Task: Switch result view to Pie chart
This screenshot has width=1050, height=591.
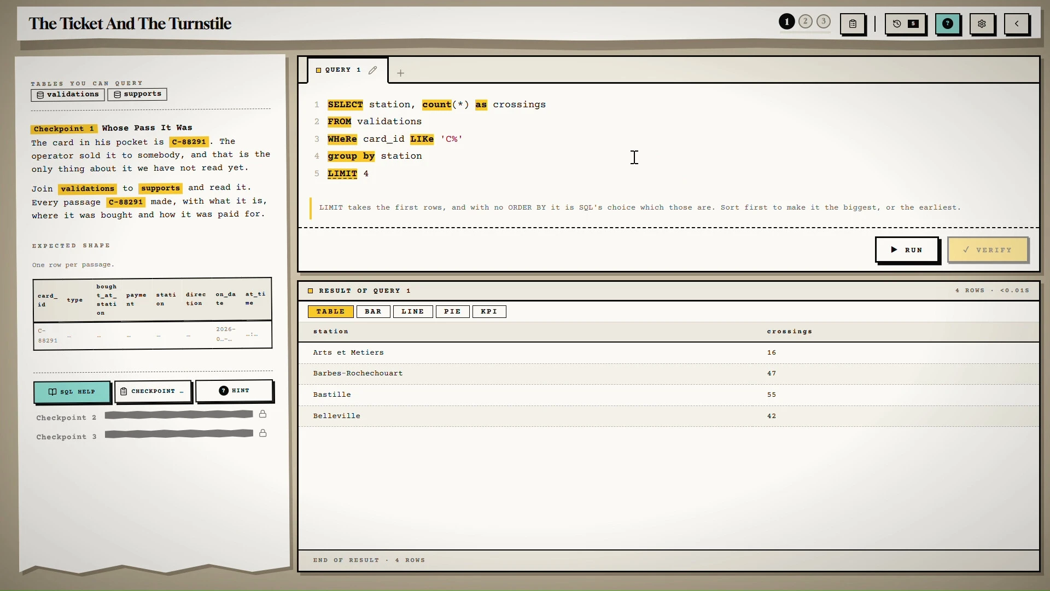Action: tap(452, 312)
